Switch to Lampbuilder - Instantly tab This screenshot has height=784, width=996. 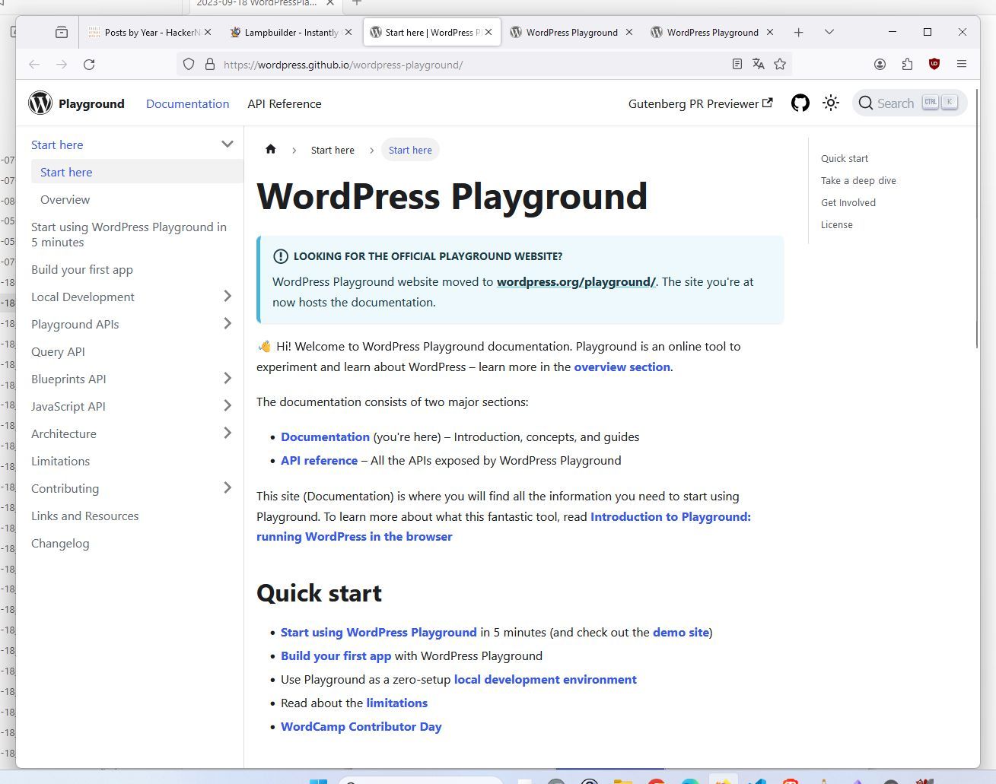pyautogui.click(x=291, y=32)
